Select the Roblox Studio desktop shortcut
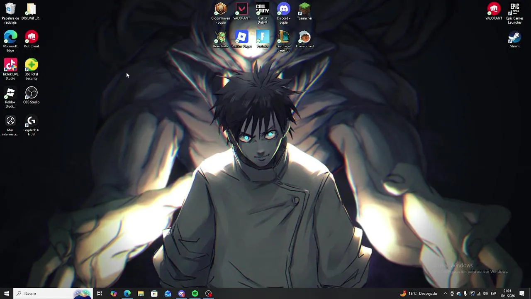The height and width of the screenshot is (299, 531). [10, 97]
